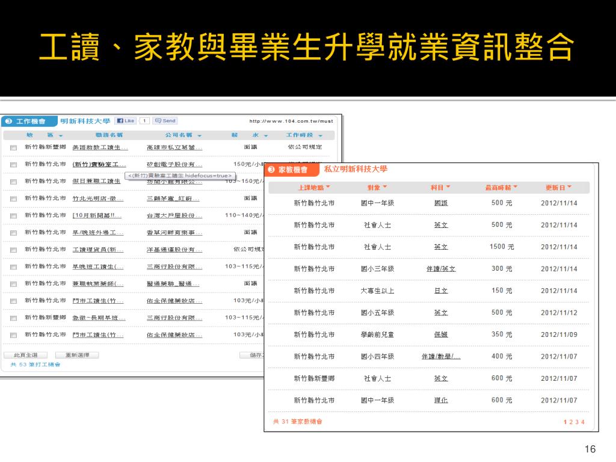The image size is (616, 462).
Task: Open the 急徵~長期早班 job link
Action: (x=99, y=318)
